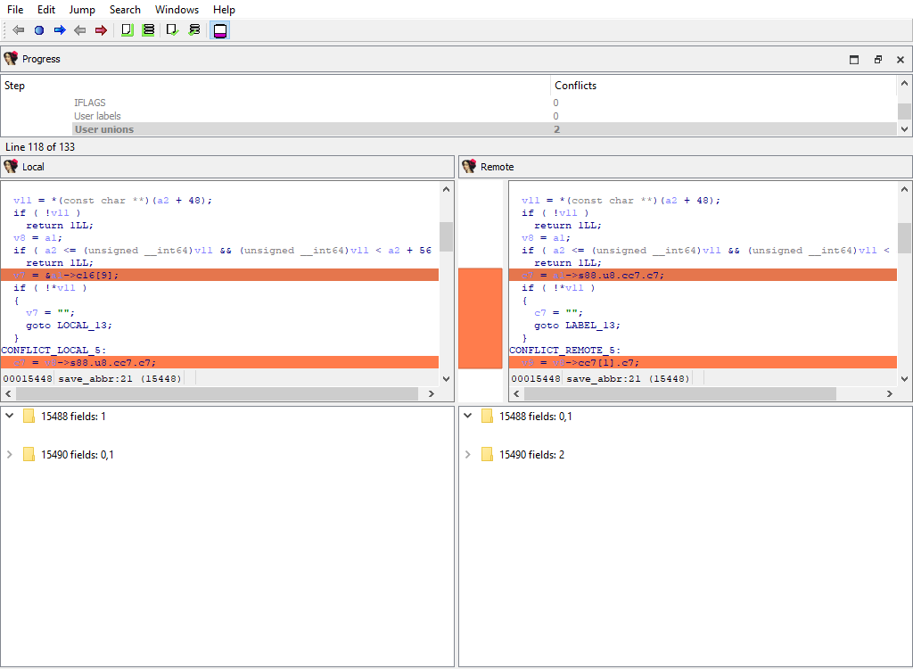913x669 pixels.
Task: Click the green stacked database toolbar icon
Action: (x=148, y=30)
